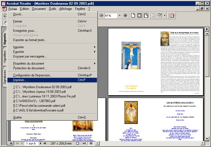
Task: Click the crucifixion painting on the page
Action: click(x=131, y=55)
